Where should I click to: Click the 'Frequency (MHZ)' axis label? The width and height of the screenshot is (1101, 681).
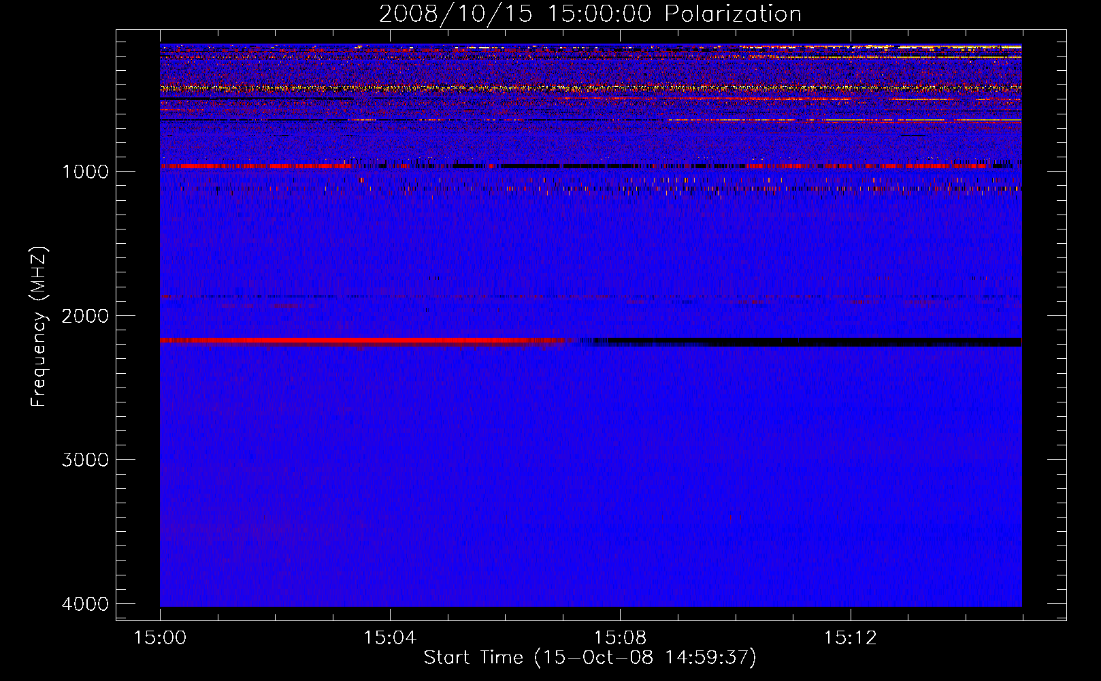click(39, 327)
